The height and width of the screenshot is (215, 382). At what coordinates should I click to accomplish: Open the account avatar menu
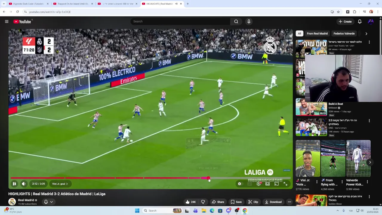[371, 21]
